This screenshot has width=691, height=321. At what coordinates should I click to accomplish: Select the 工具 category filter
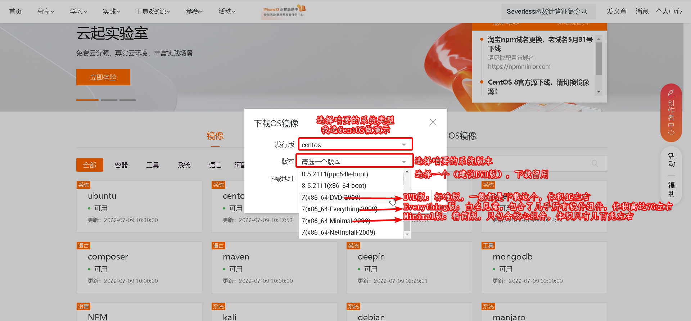coord(153,165)
